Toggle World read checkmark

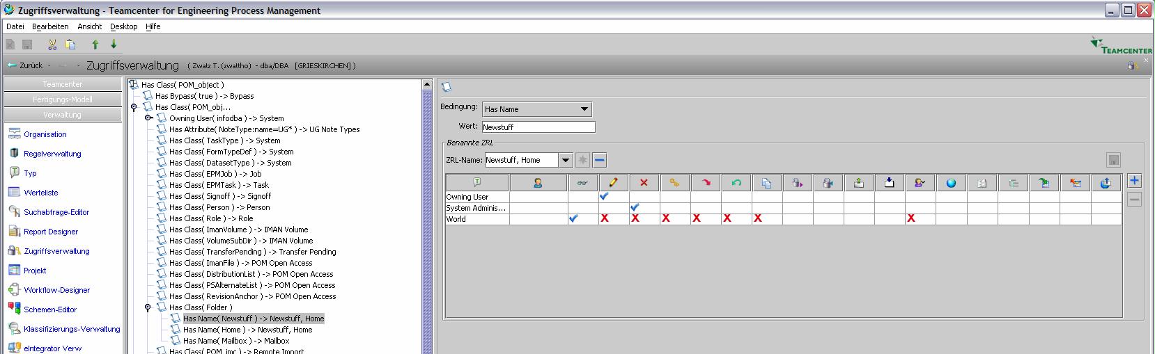[573, 218]
